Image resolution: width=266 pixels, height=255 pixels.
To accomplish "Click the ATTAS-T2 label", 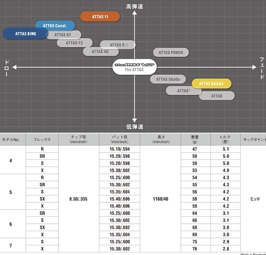I will [x=75, y=43].
